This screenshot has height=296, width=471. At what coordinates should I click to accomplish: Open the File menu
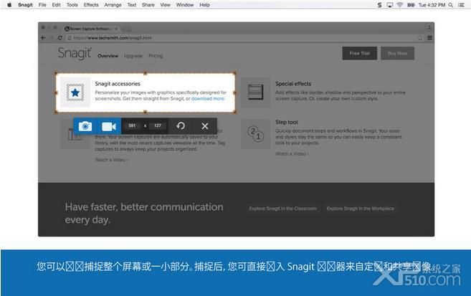(x=42, y=5)
